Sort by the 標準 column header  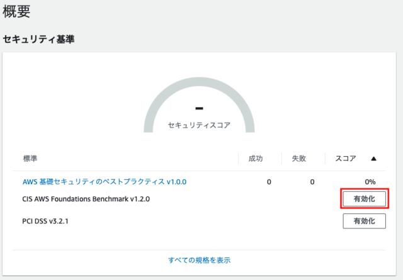point(30,159)
